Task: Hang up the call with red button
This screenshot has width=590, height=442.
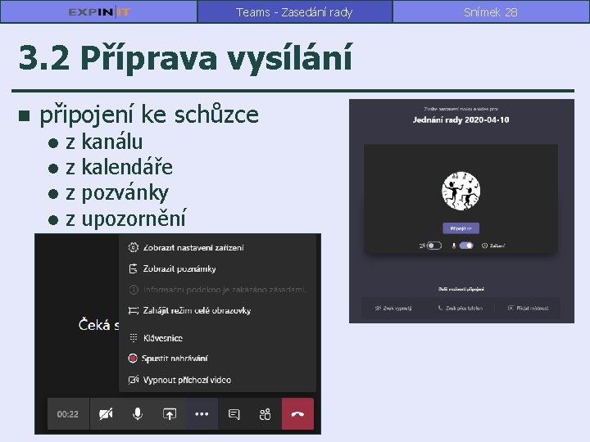Action: (x=297, y=414)
